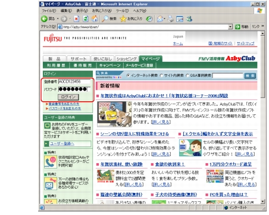Click in the site search text box
Screen dimensions: 269x215
click(227, 76)
